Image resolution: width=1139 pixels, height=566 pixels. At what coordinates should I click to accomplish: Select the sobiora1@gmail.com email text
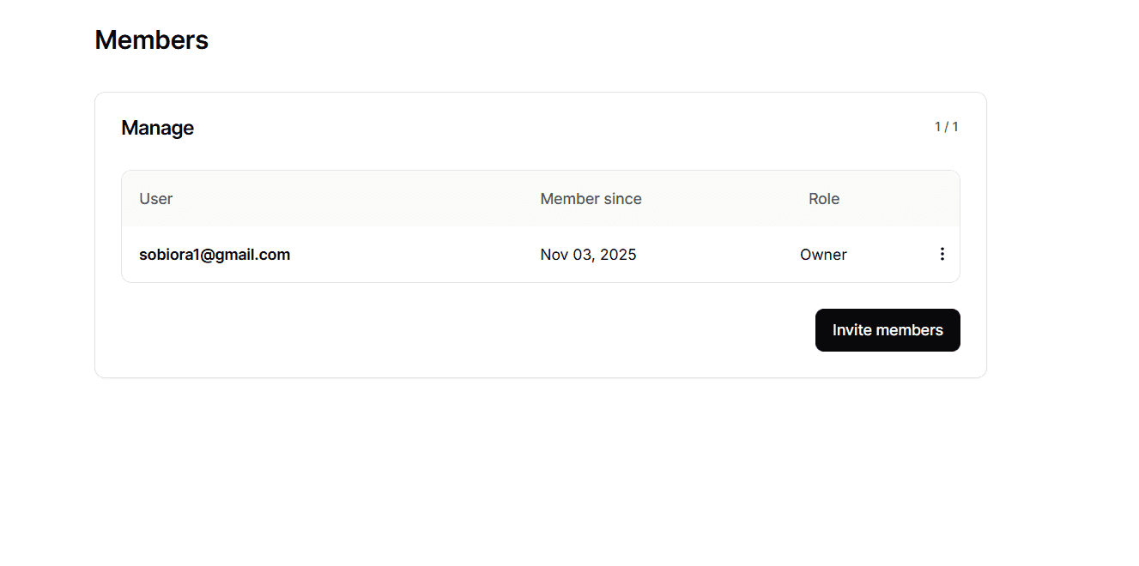215,255
